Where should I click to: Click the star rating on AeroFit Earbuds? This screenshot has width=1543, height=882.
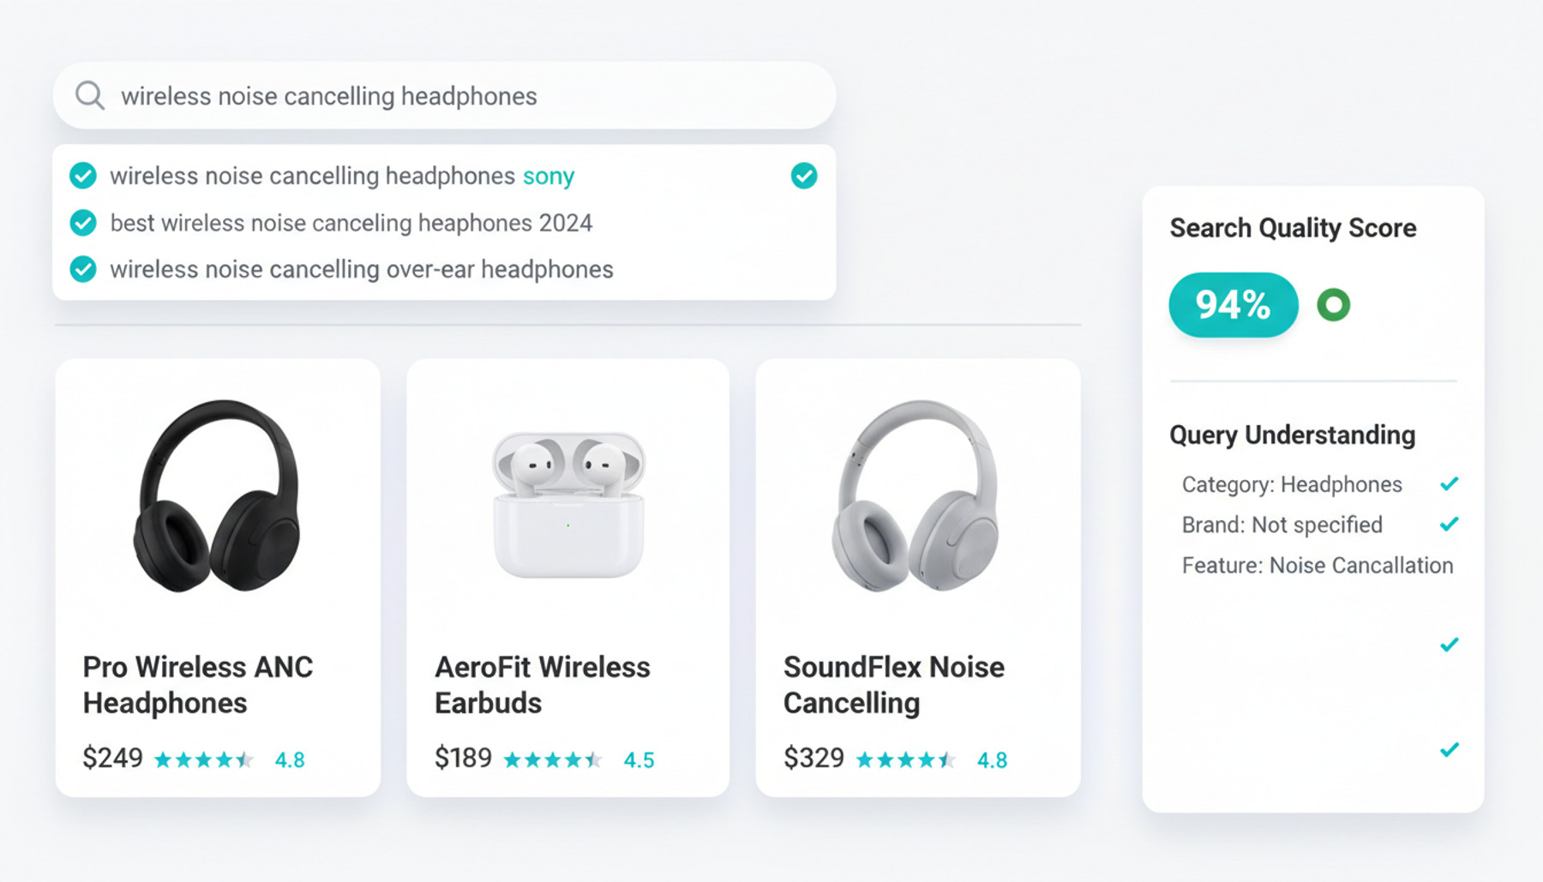click(553, 759)
